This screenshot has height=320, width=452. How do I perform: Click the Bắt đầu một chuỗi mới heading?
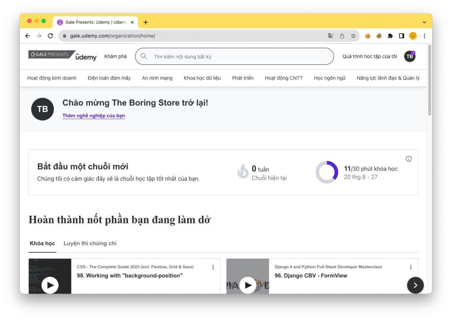click(x=83, y=166)
